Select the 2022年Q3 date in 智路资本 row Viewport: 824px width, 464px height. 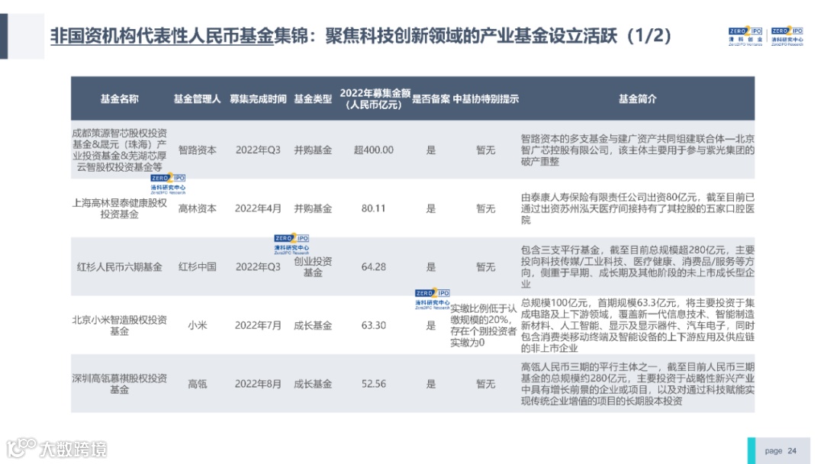258,150
